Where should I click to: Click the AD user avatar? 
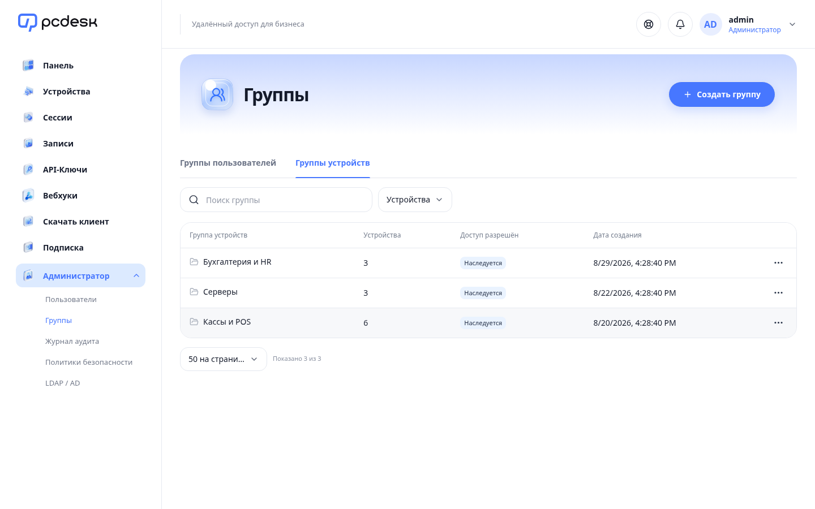click(x=710, y=24)
